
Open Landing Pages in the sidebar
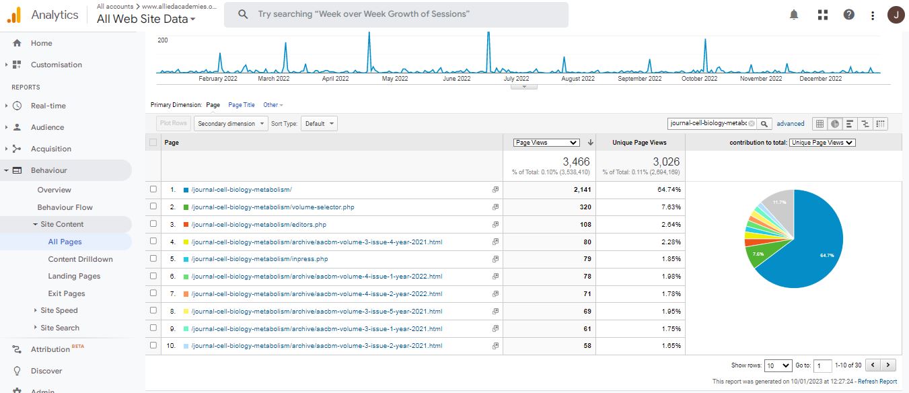74,276
